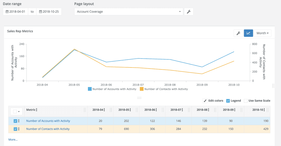Click Edit colors paintbrush icon

205,101
